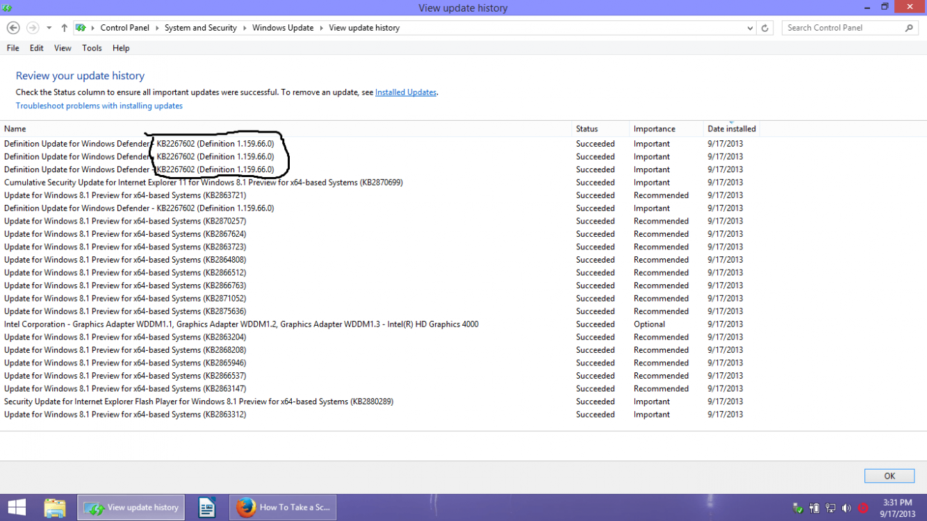The image size is (927, 521).
Task: Expand the System and Security breadcrumb chevron
Action: point(245,28)
